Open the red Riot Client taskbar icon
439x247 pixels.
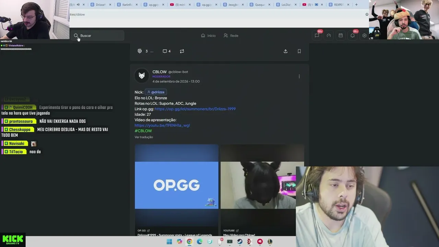pyautogui.click(x=260, y=242)
